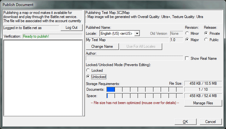Click the Map image quality info line
This screenshot has width=226, height=129.
coord(144,17)
